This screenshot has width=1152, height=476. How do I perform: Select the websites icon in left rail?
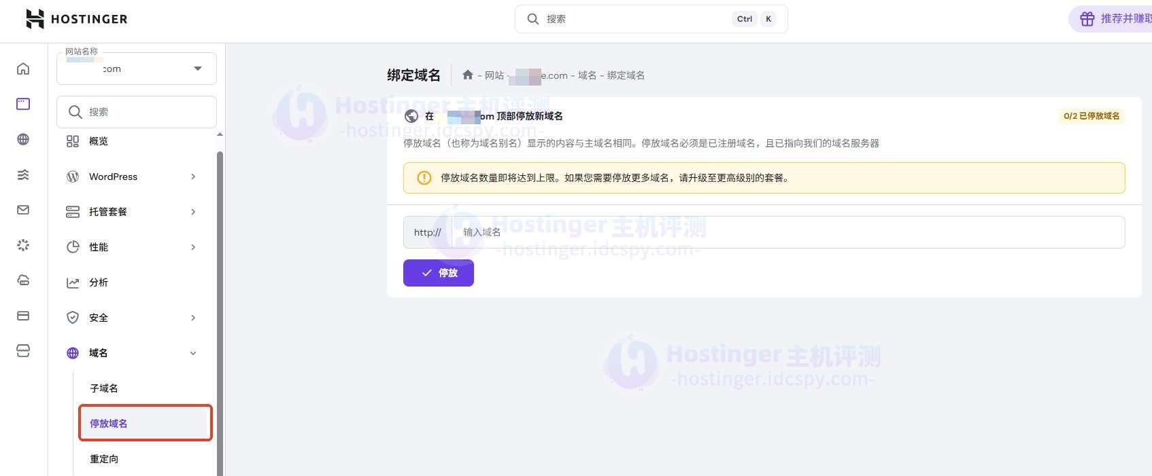click(23, 104)
